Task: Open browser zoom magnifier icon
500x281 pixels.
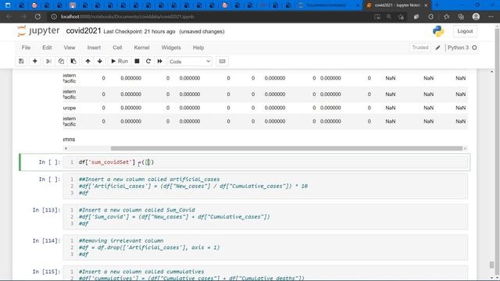Action: coord(389,16)
